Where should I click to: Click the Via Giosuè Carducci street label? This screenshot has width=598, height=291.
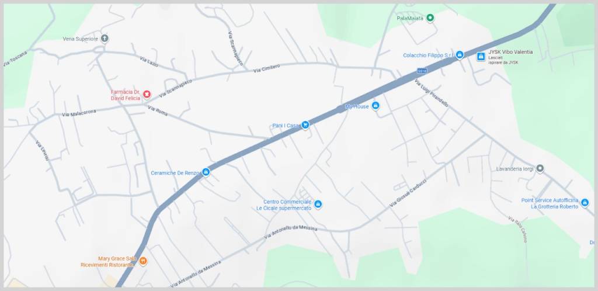(x=408, y=193)
